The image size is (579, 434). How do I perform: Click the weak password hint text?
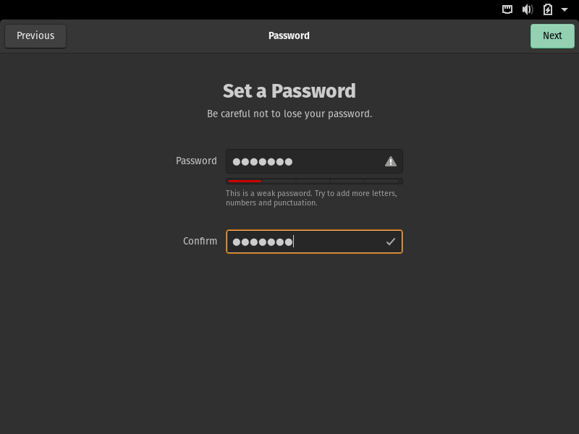311,198
